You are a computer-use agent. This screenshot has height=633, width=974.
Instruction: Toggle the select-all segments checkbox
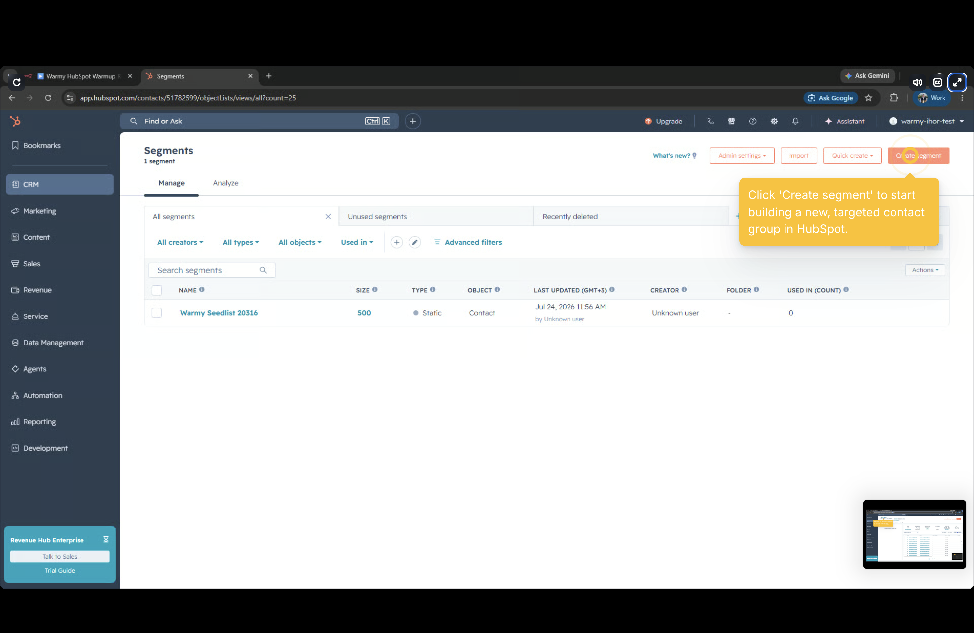157,290
